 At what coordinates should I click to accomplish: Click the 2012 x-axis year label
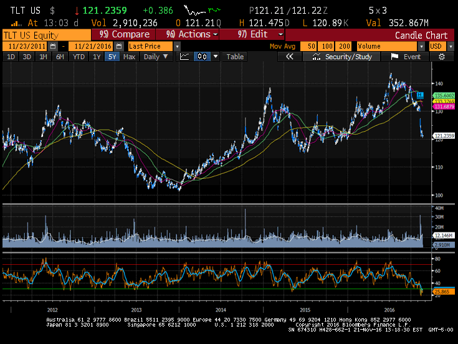click(x=52, y=310)
